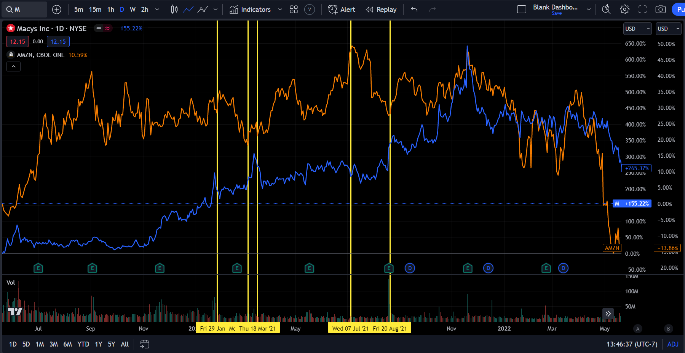Click the earnings E marker near November 2020
Viewport: 685px width, 353px height.
coord(160,268)
